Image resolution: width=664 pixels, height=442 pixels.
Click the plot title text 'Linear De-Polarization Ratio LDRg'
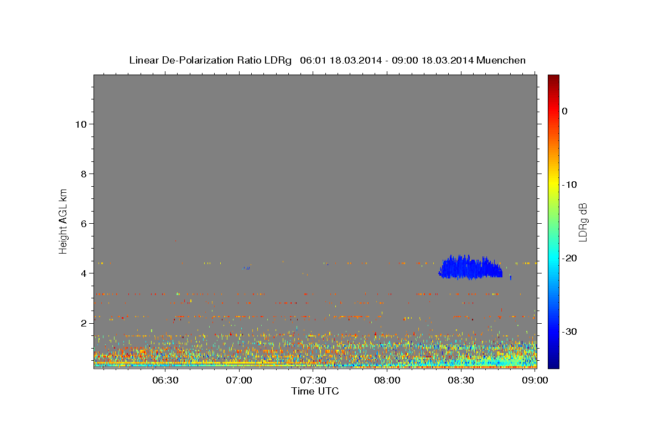point(210,60)
